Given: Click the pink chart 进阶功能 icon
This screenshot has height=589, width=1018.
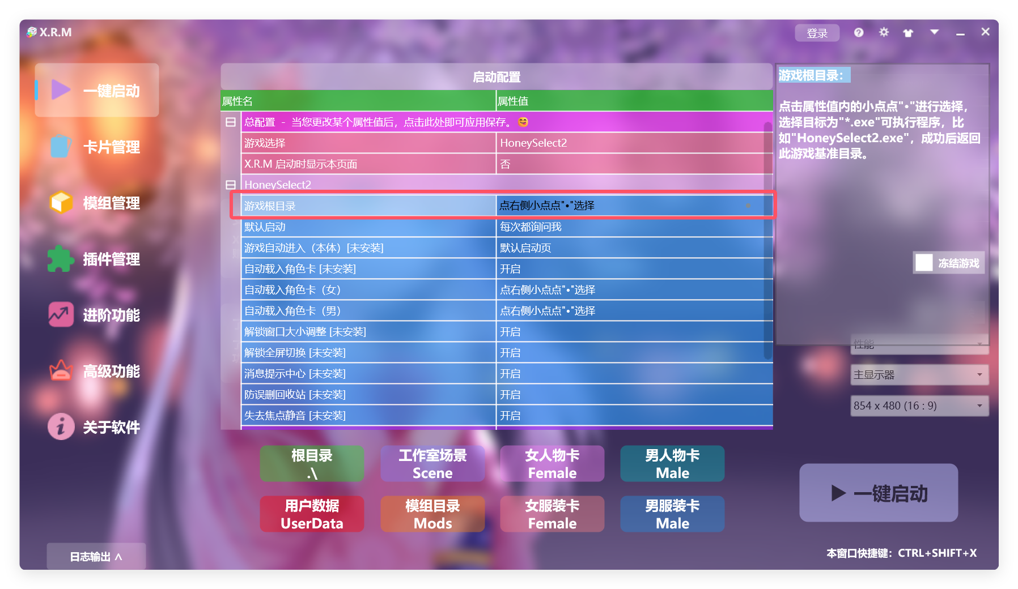Looking at the screenshot, I should 61,315.
